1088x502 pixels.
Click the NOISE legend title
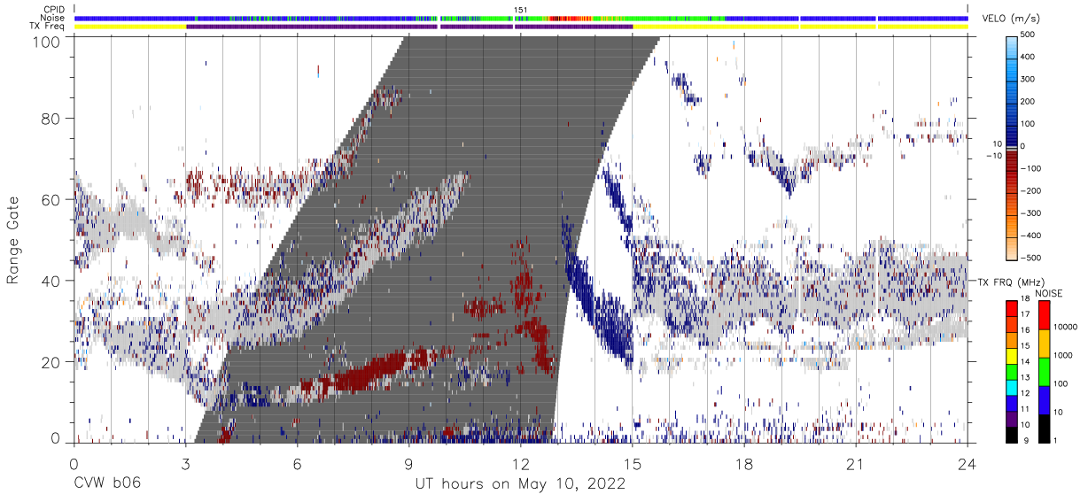click(1050, 293)
